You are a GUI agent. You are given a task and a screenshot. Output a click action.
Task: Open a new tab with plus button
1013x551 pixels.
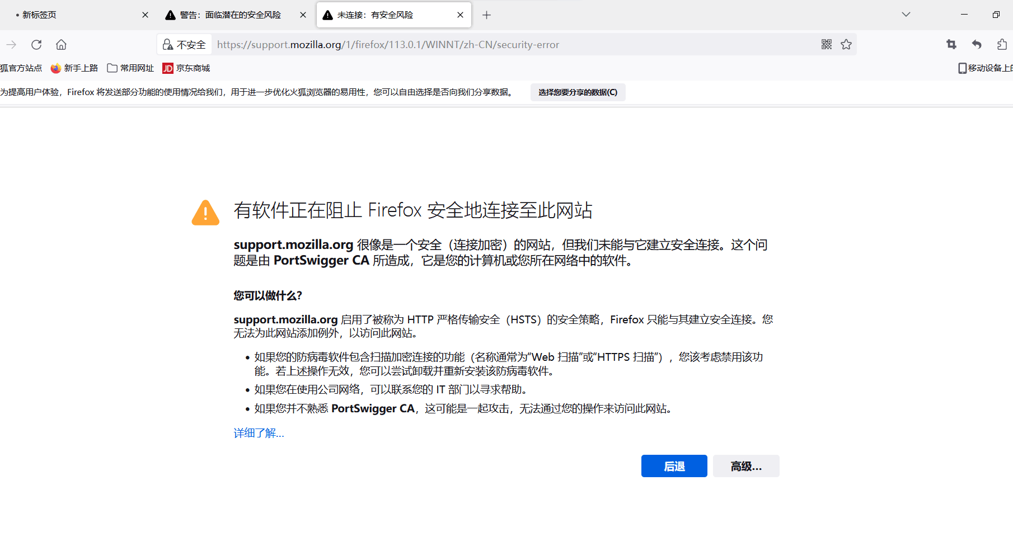(486, 15)
